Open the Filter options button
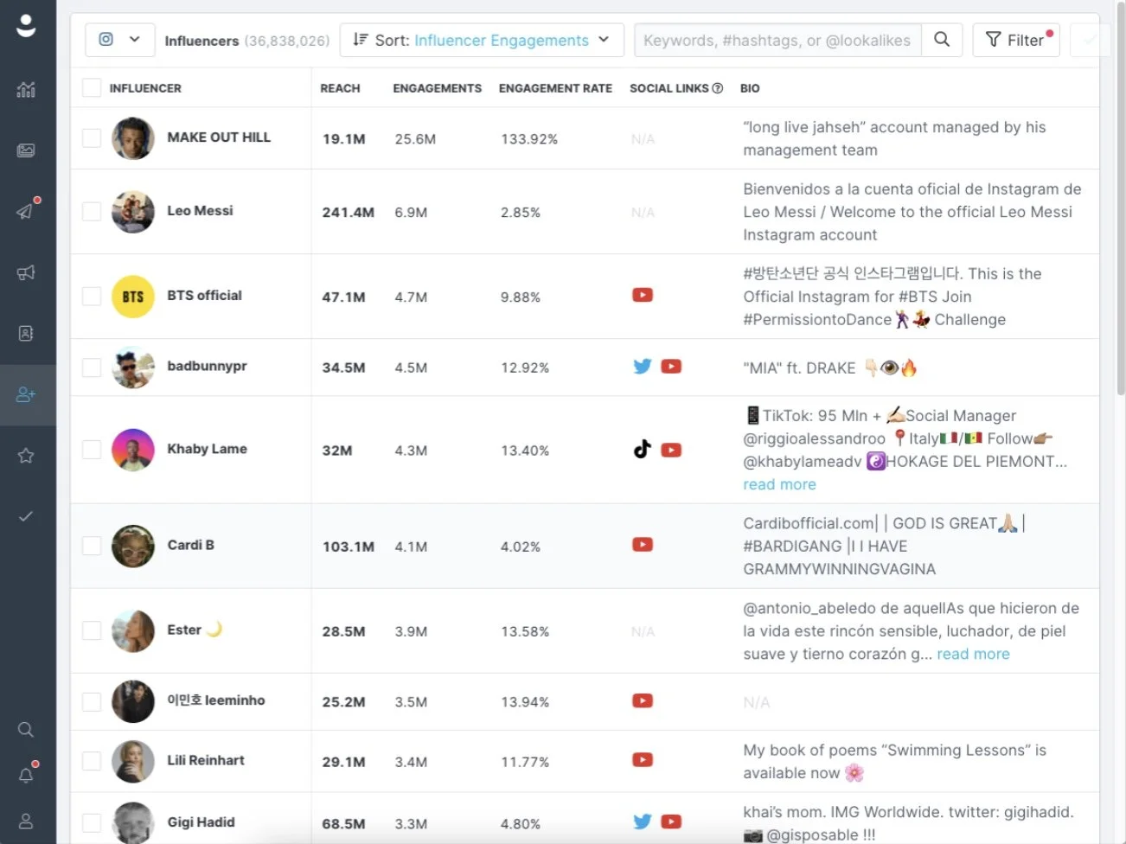This screenshot has width=1126, height=844. point(1016,40)
